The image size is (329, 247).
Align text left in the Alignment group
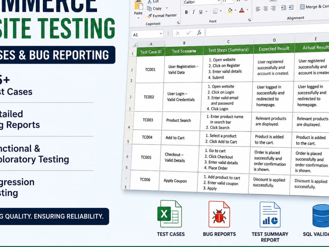258,9
